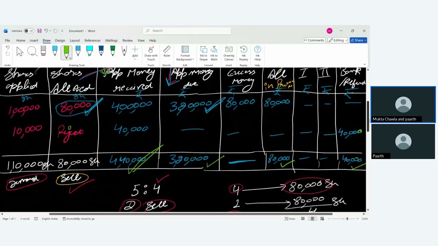Open the File menu
The image size is (438, 246).
[7, 40]
